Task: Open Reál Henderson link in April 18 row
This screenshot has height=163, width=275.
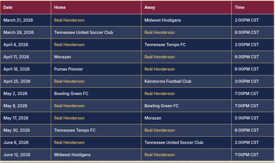Action: pyautogui.click(x=160, y=69)
